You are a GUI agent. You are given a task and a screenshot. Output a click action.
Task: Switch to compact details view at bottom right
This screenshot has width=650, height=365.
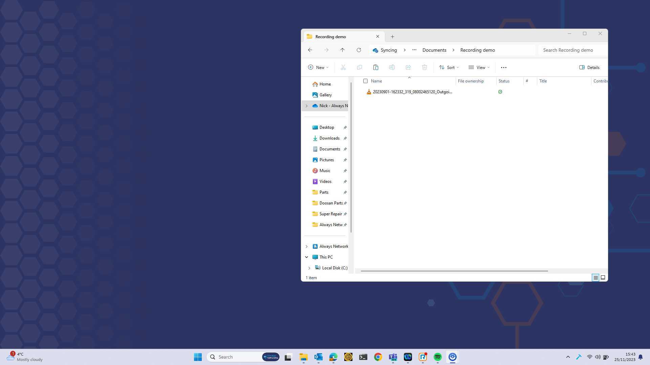point(595,277)
